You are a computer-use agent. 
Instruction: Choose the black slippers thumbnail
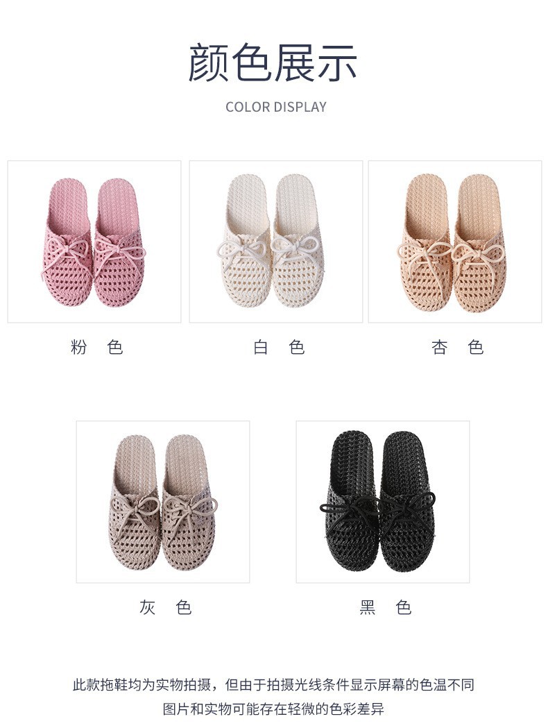[383, 502]
